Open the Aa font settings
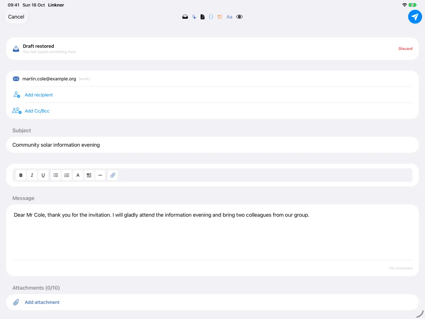This screenshot has height=319, width=425. pos(229,17)
